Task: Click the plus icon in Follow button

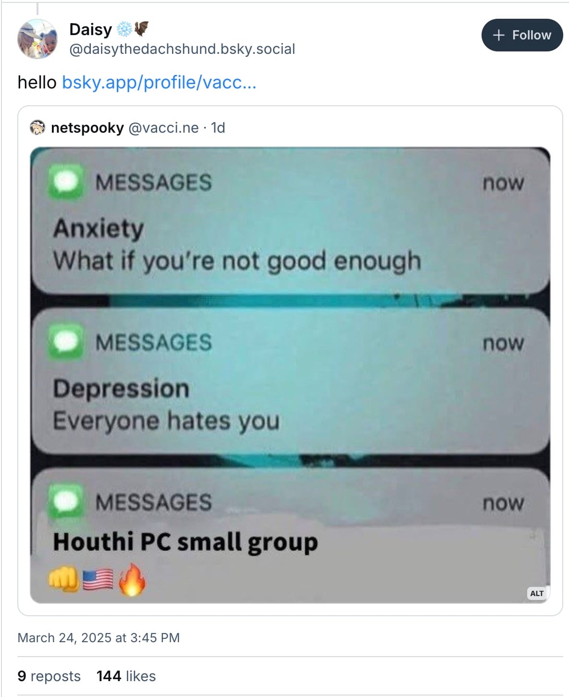Action: click(x=499, y=35)
